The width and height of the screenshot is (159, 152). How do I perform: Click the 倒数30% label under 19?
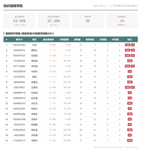click(x=122, y=25)
